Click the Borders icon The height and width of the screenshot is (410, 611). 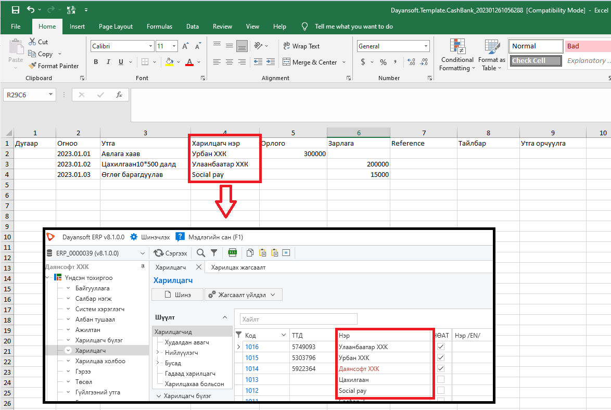[145, 62]
